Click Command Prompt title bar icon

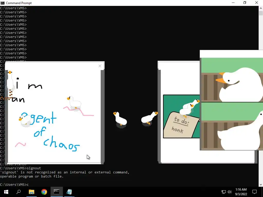tap(2, 3)
